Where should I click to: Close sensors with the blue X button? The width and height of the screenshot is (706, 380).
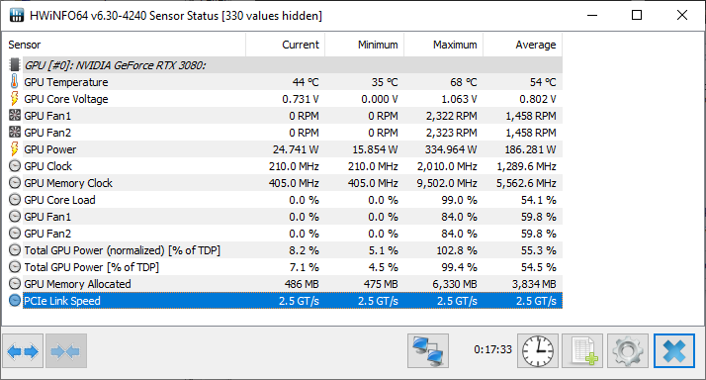click(674, 350)
